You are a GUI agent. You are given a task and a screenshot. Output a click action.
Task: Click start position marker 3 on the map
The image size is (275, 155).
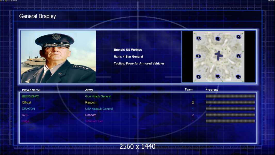click(x=198, y=56)
